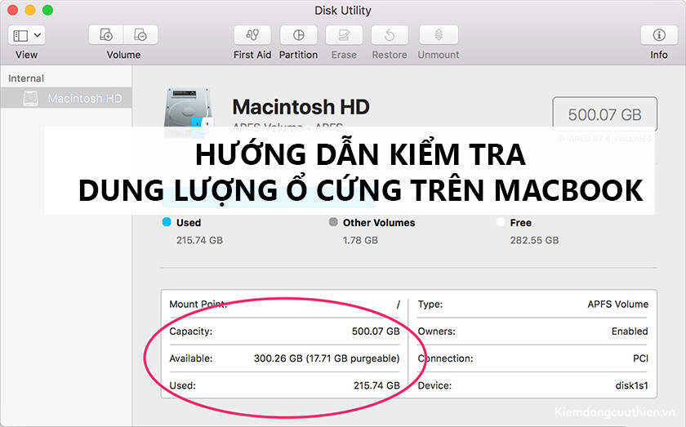Open the Partition tool

298,35
